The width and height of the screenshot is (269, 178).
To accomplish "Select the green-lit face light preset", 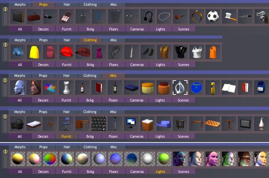I will 229,159.
